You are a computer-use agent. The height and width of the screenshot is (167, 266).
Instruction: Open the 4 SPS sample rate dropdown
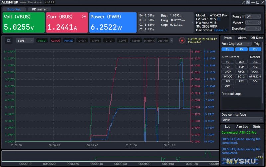click(x=25, y=41)
